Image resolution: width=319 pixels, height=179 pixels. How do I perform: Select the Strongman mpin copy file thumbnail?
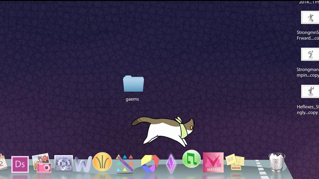[310, 54]
